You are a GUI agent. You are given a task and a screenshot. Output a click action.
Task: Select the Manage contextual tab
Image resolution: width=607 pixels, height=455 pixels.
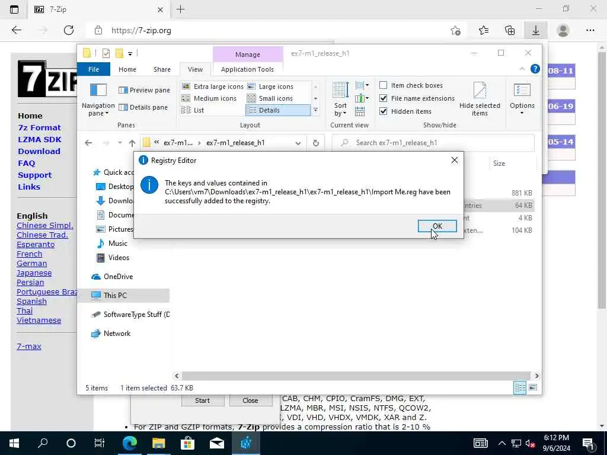[x=248, y=55]
